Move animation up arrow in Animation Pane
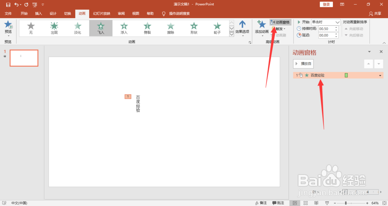This screenshot has width=388, height=206. coord(369,64)
